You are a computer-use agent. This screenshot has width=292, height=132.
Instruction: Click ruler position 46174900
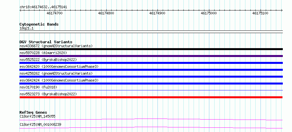[157, 13]
